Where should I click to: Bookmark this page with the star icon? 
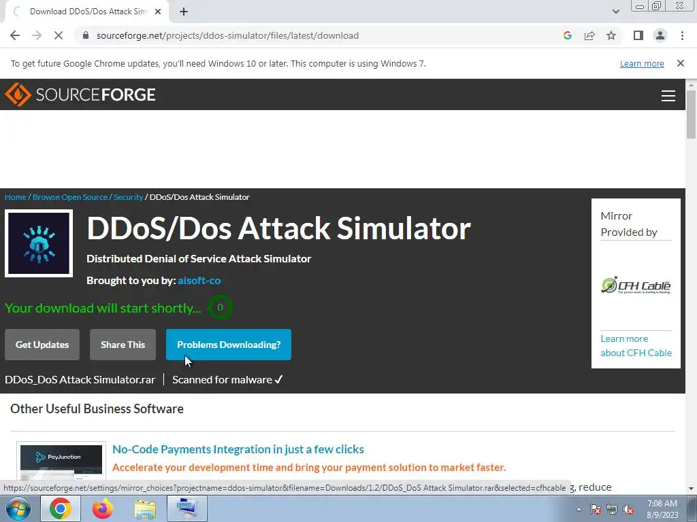pyautogui.click(x=611, y=35)
